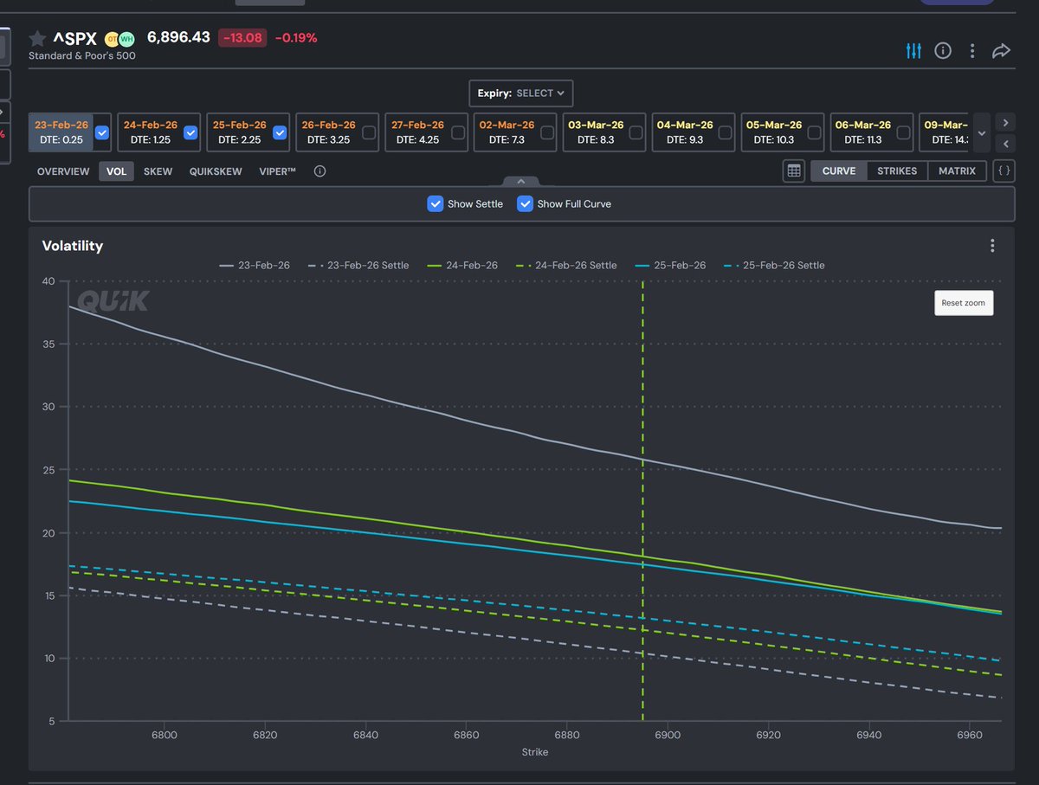Toggle the 23-Feb-26 legend series
This screenshot has width=1039, height=785.
(x=255, y=265)
